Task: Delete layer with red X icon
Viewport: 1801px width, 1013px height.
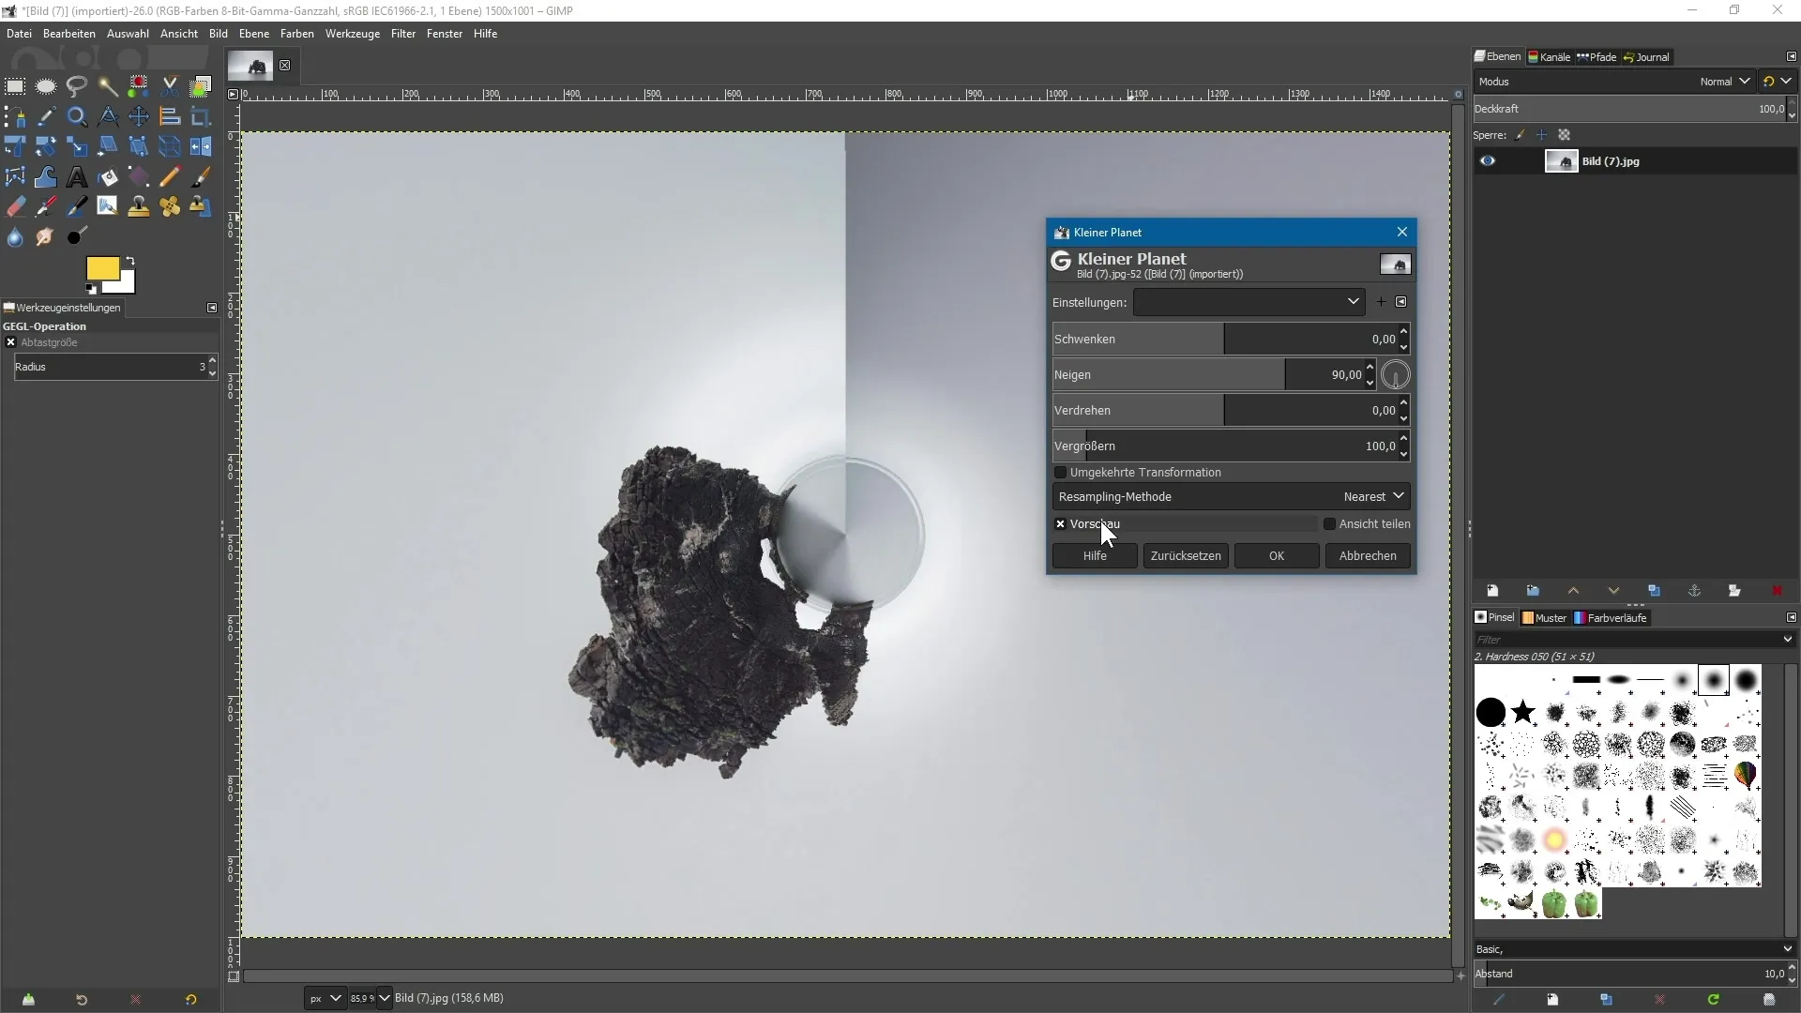Action: (x=1776, y=591)
